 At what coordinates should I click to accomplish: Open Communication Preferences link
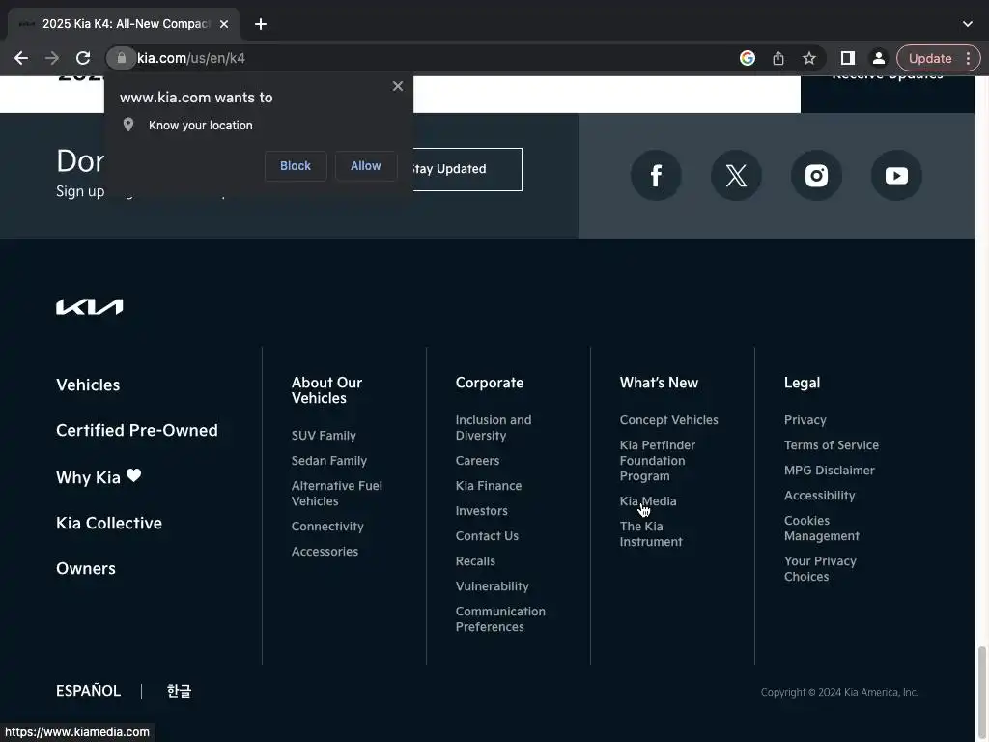pyautogui.click(x=500, y=619)
